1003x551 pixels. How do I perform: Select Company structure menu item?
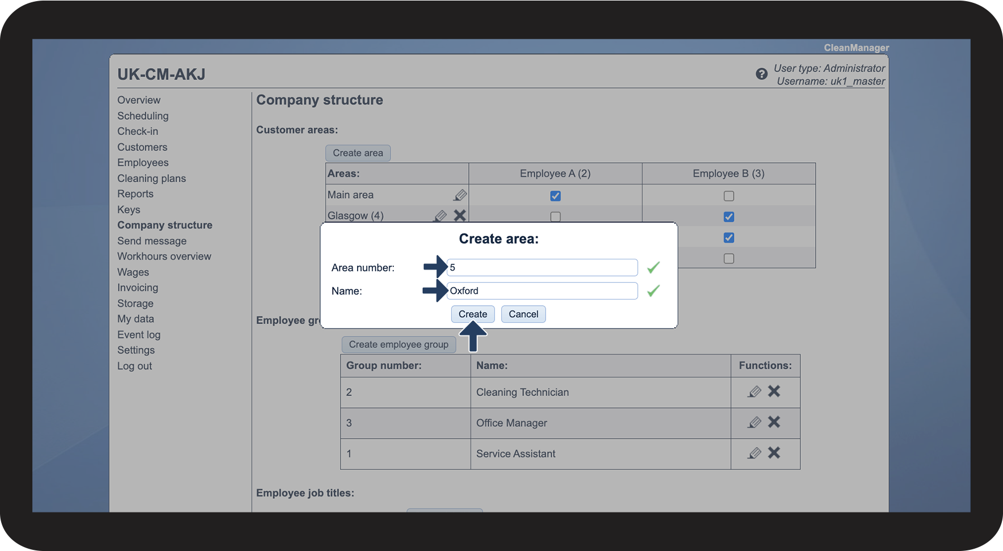tap(165, 225)
